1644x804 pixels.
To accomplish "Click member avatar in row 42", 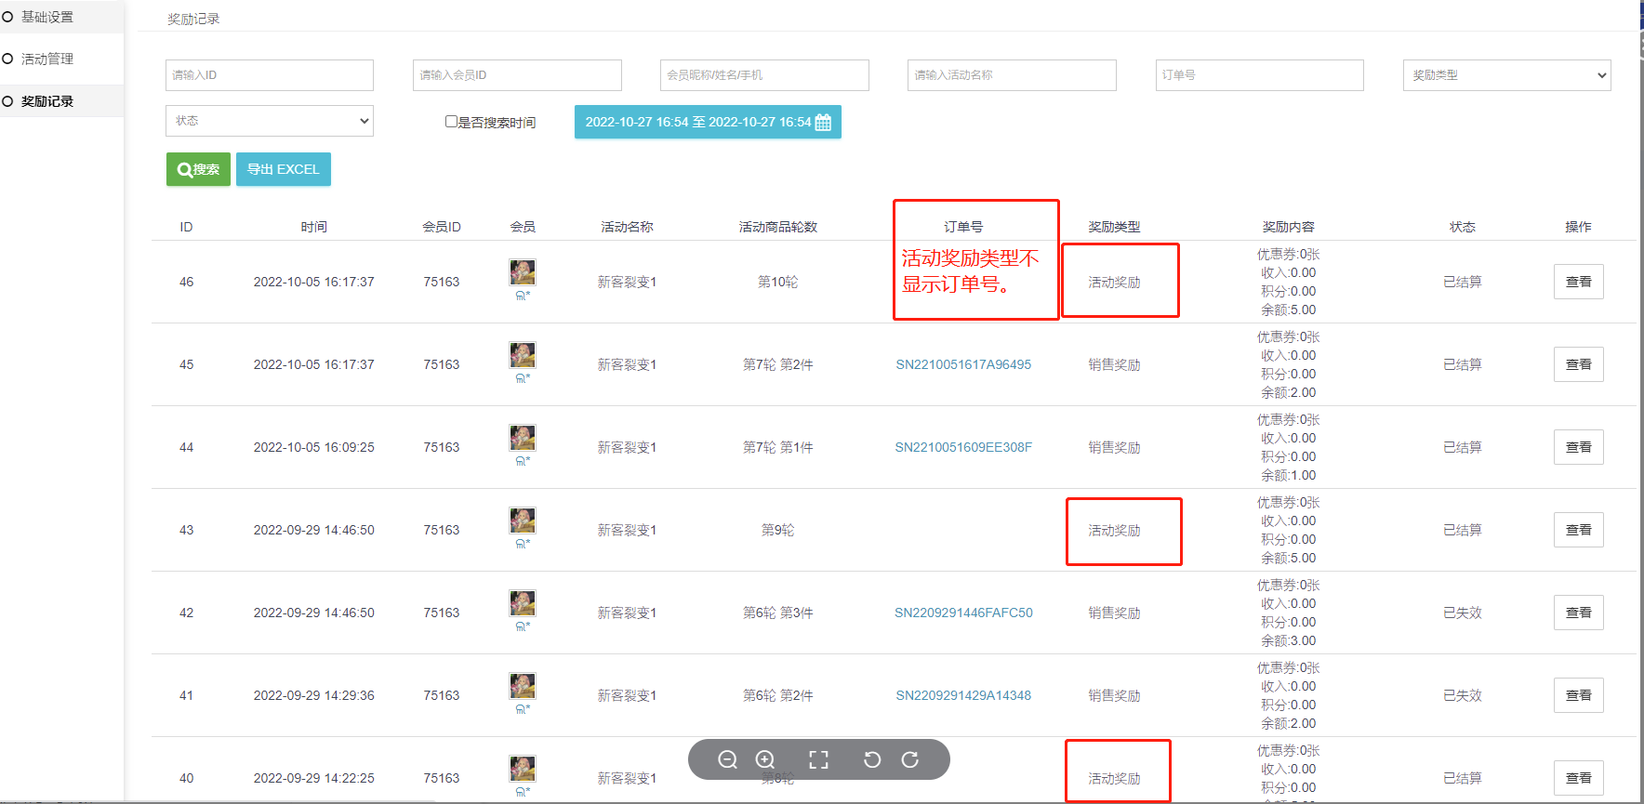I will (523, 603).
